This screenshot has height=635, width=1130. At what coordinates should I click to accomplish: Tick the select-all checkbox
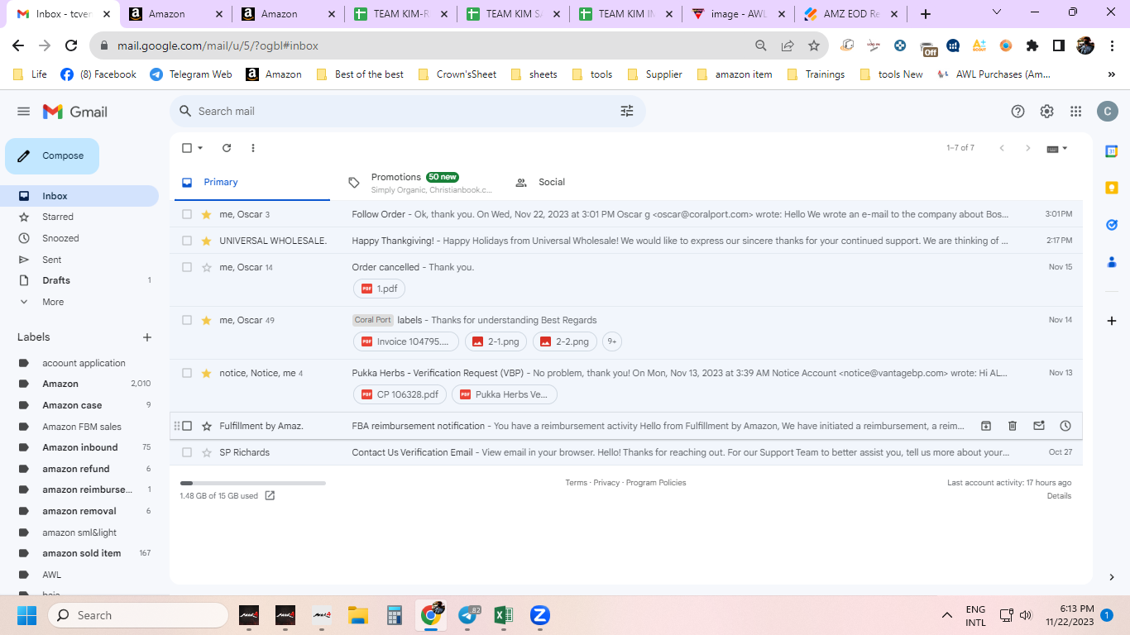187,148
